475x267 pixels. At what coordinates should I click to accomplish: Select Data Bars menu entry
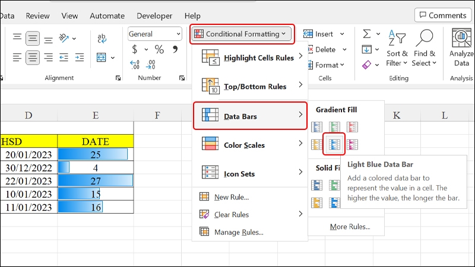pos(250,116)
